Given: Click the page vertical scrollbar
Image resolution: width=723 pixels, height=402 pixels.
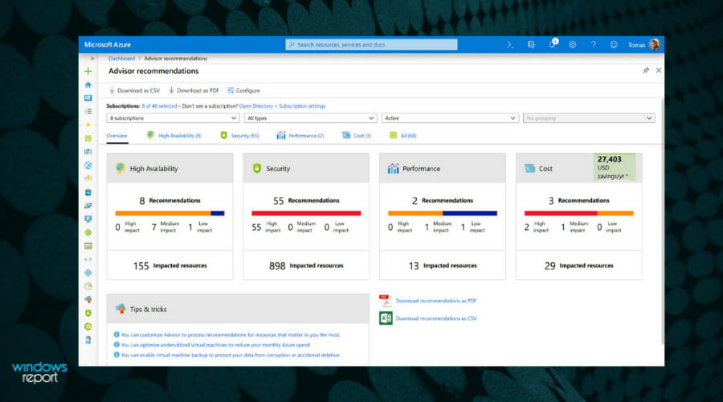Looking at the screenshot, I should 663,222.
